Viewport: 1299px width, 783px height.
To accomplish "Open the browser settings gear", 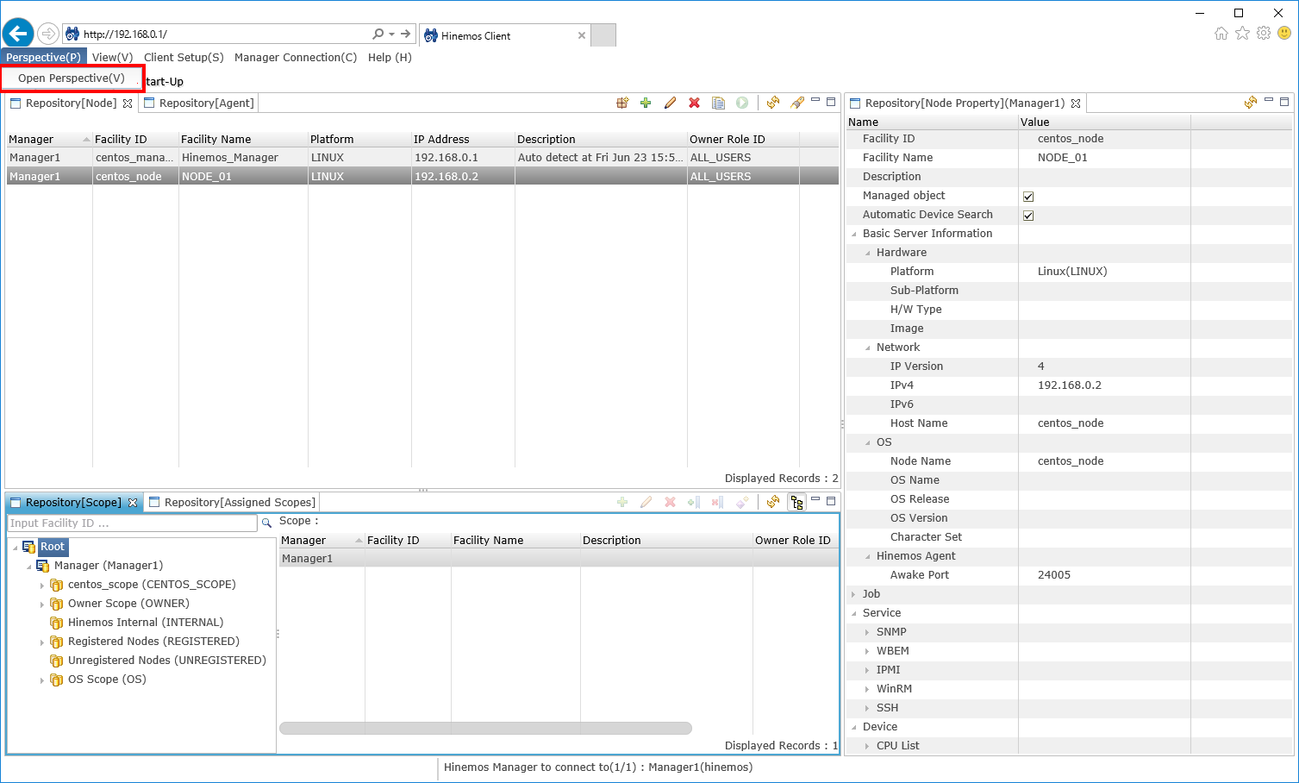I will (1264, 34).
